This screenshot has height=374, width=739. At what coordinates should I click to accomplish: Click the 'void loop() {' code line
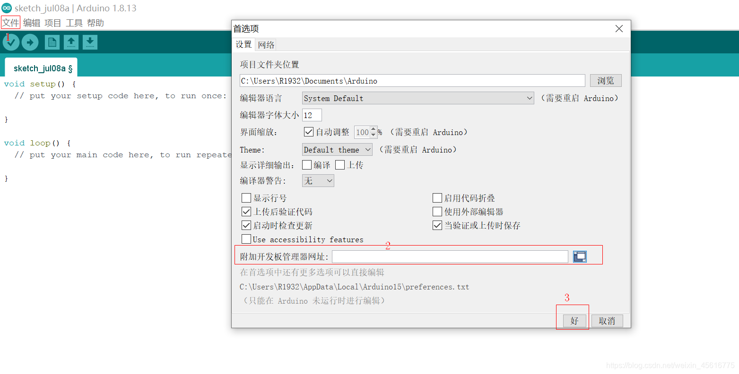tap(37, 143)
